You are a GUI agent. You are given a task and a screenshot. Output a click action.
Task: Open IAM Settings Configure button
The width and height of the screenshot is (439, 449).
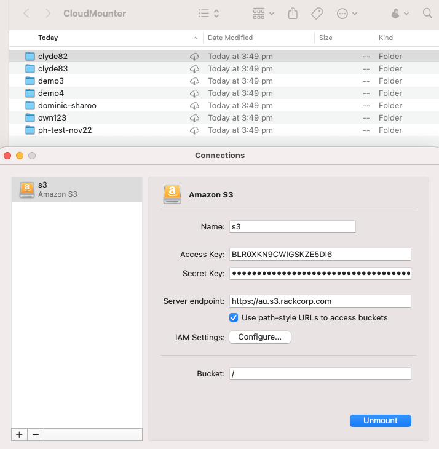pyautogui.click(x=260, y=337)
